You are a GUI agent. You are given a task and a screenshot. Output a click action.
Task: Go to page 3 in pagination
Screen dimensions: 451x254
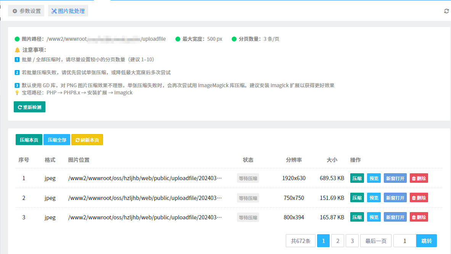tap(352, 241)
